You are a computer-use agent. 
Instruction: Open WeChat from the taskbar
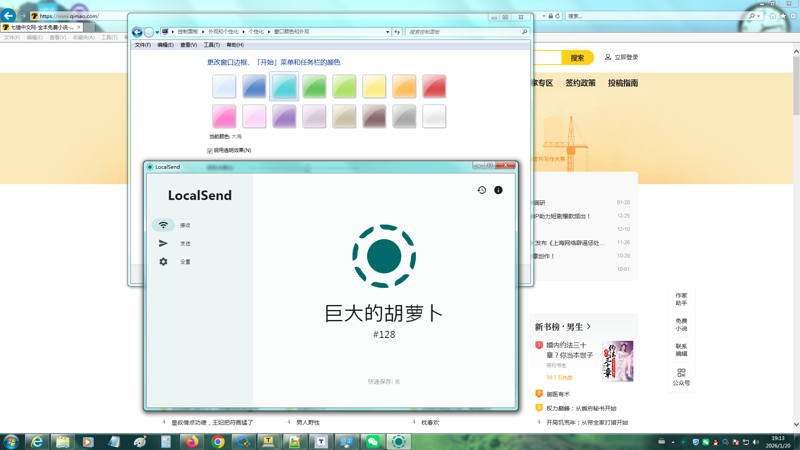(x=372, y=442)
